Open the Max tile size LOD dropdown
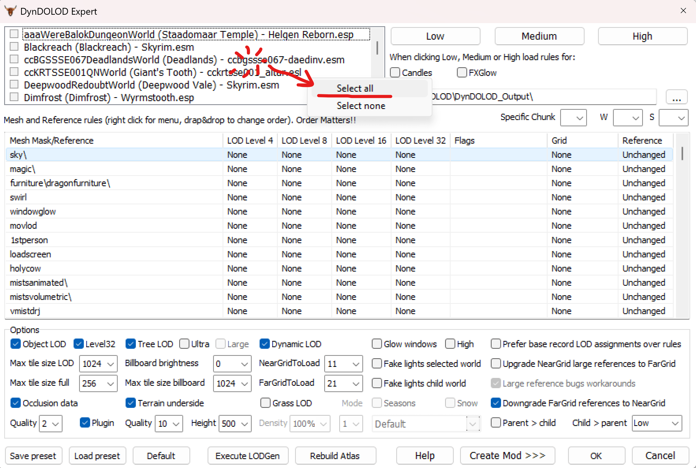The image size is (696, 468). (98, 363)
